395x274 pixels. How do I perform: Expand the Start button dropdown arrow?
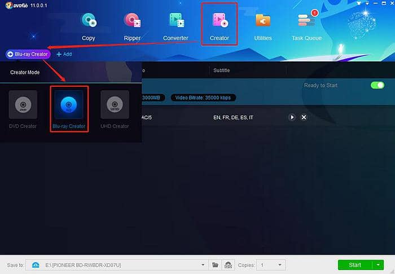coord(378,265)
